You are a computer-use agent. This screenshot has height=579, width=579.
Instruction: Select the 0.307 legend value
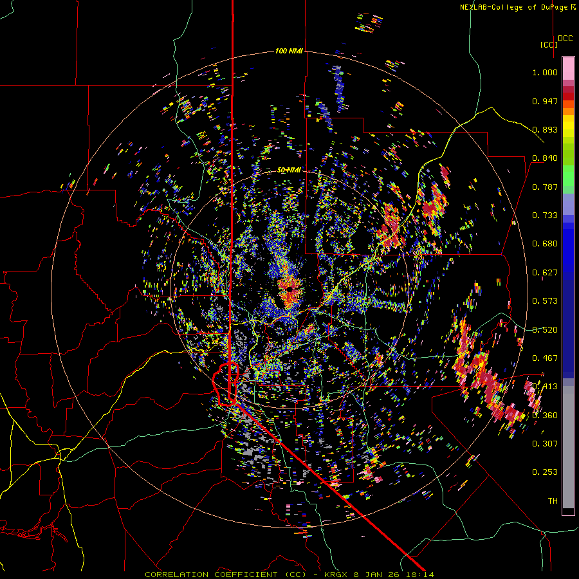click(x=545, y=444)
